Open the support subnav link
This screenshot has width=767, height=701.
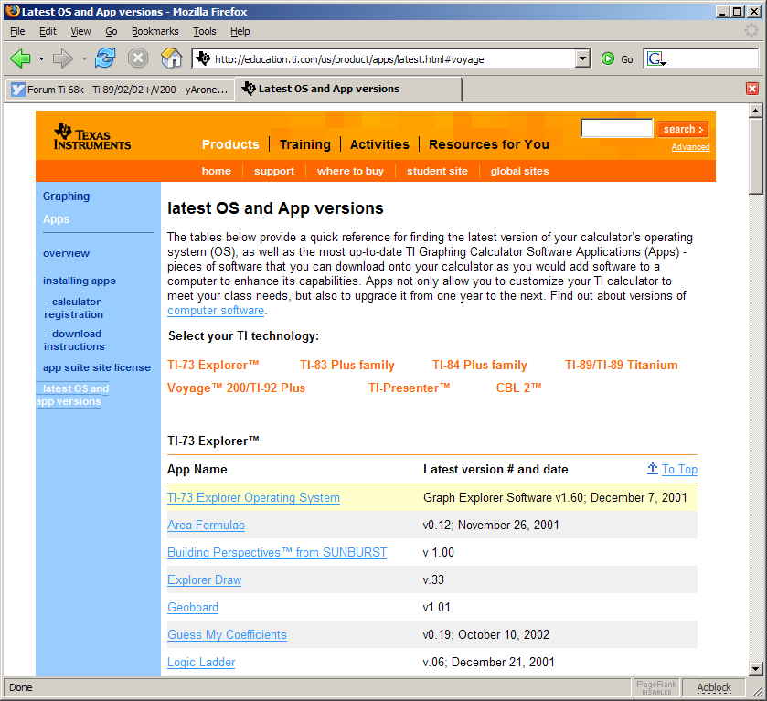[x=274, y=171]
